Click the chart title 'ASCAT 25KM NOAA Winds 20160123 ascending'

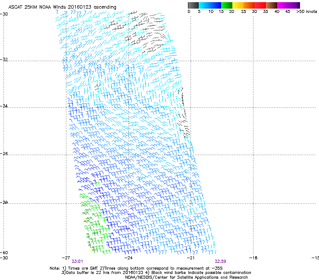click(x=62, y=7)
